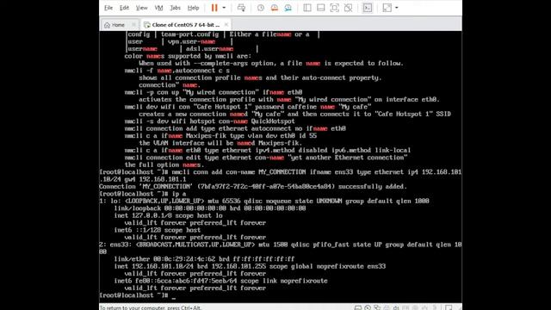Open the Edit menu
Viewport: 551px width, 310px height.
pyautogui.click(x=124, y=8)
